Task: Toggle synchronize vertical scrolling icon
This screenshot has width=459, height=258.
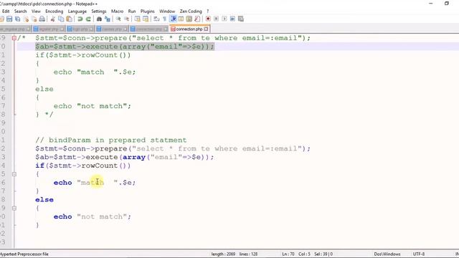Action: point(137,19)
